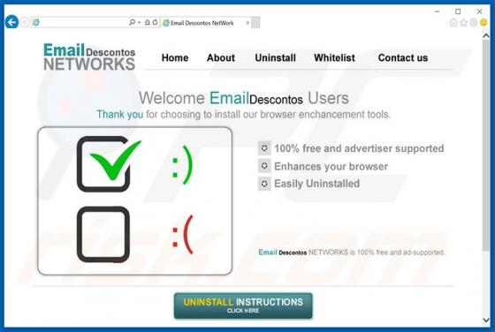This screenshot has height=332, width=495.
Task: Open browser Home via house icon
Action: 453,22
